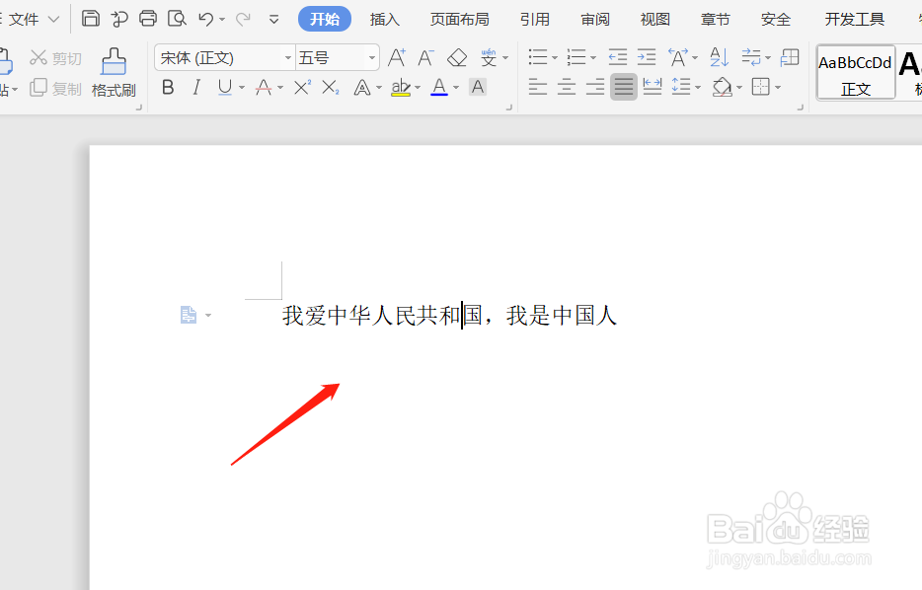Align text right
922x590 pixels.
tap(595, 88)
